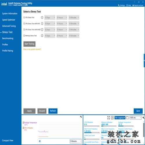145x145 pixels.
Task: Click the Package Temperature meter bar
Action: [x=126, y=126]
